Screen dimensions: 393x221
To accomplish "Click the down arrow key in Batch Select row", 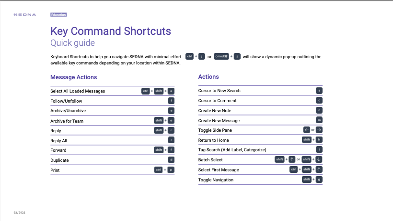I will tap(319, 159).
